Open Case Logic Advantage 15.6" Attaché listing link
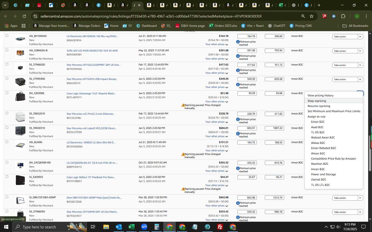Screen dimensions: 372x232 coord(91,93)
